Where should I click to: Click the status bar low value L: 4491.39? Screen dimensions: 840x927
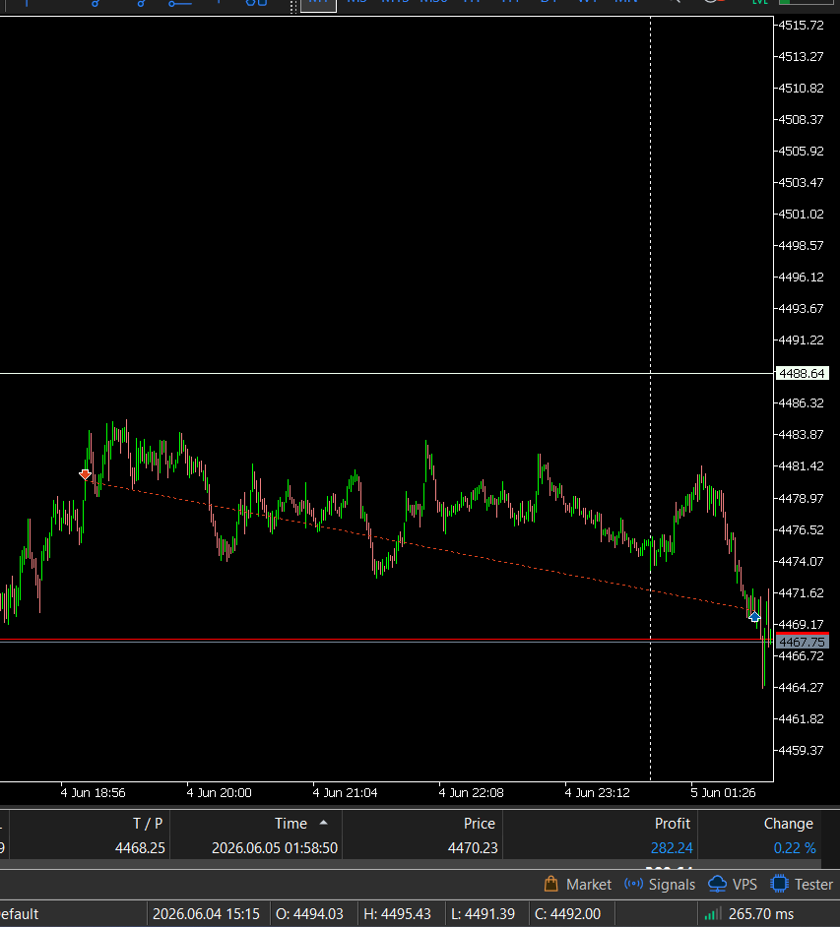tap(483, 914)
